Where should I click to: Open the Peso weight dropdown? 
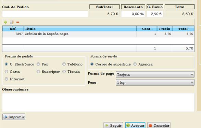pyautogui.click(x=155, y=83)
